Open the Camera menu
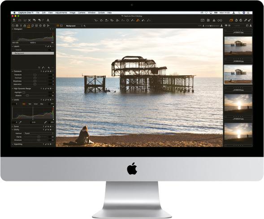 [x=82, y=13]
